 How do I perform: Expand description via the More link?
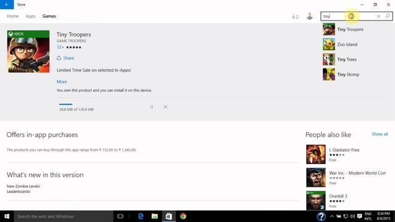click(62, 82)
